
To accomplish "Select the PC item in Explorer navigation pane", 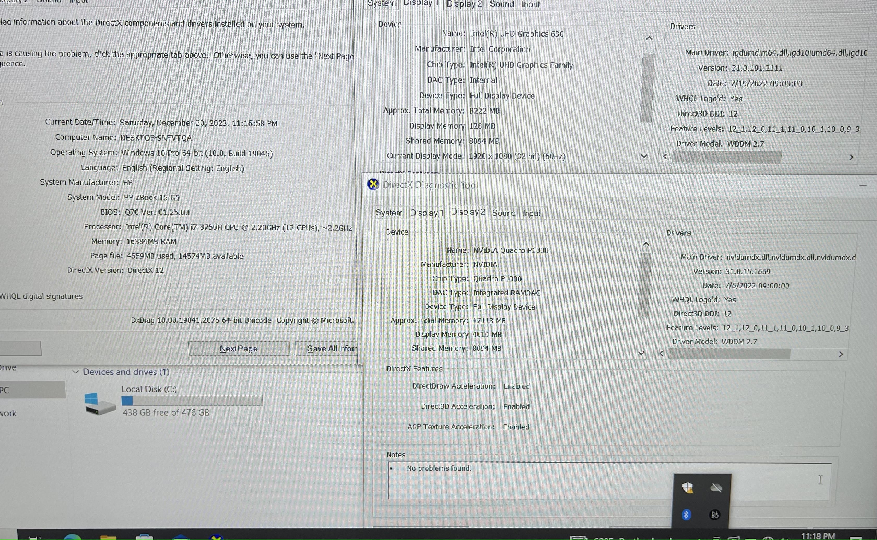I will pos(32,390).
